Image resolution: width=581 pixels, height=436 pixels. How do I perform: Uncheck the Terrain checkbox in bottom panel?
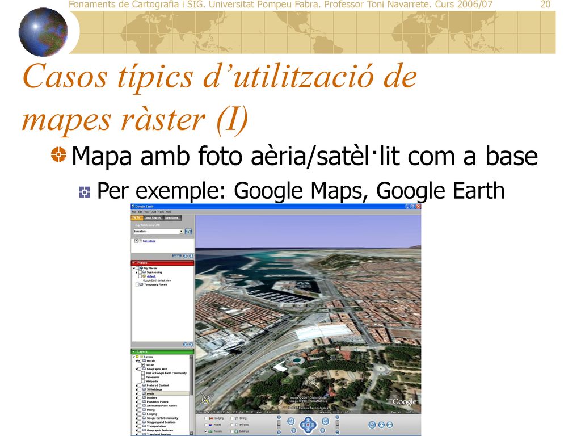[206, 431]
